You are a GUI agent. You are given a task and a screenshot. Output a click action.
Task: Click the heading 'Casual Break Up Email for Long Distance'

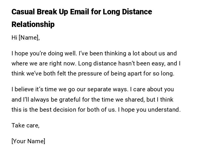(82, 12)
